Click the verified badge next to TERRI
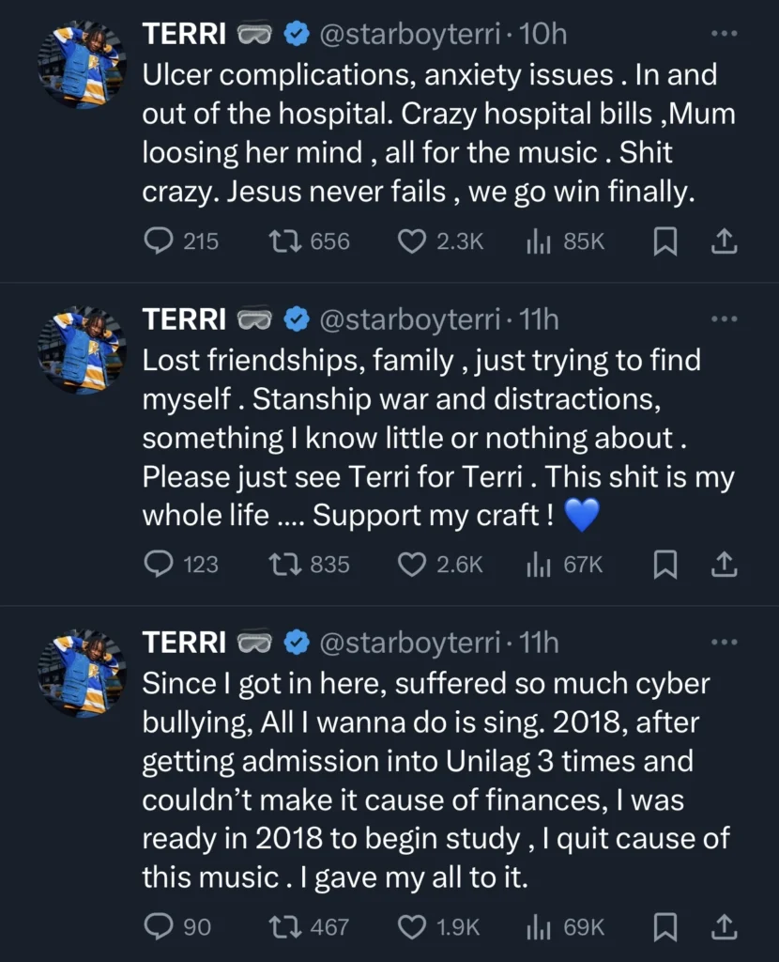Image resolution: width=779 pixels, height=962 pixels. [x=298, y=33]
